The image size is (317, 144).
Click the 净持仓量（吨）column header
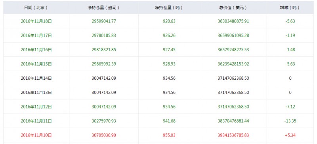[169, 7]
